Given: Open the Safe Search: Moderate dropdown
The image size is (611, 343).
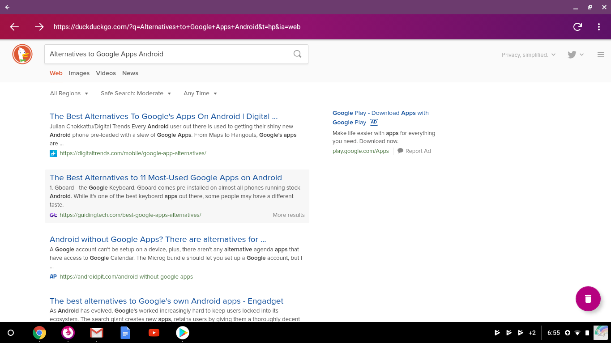Looking at the screenshot, I should (136, 93).
